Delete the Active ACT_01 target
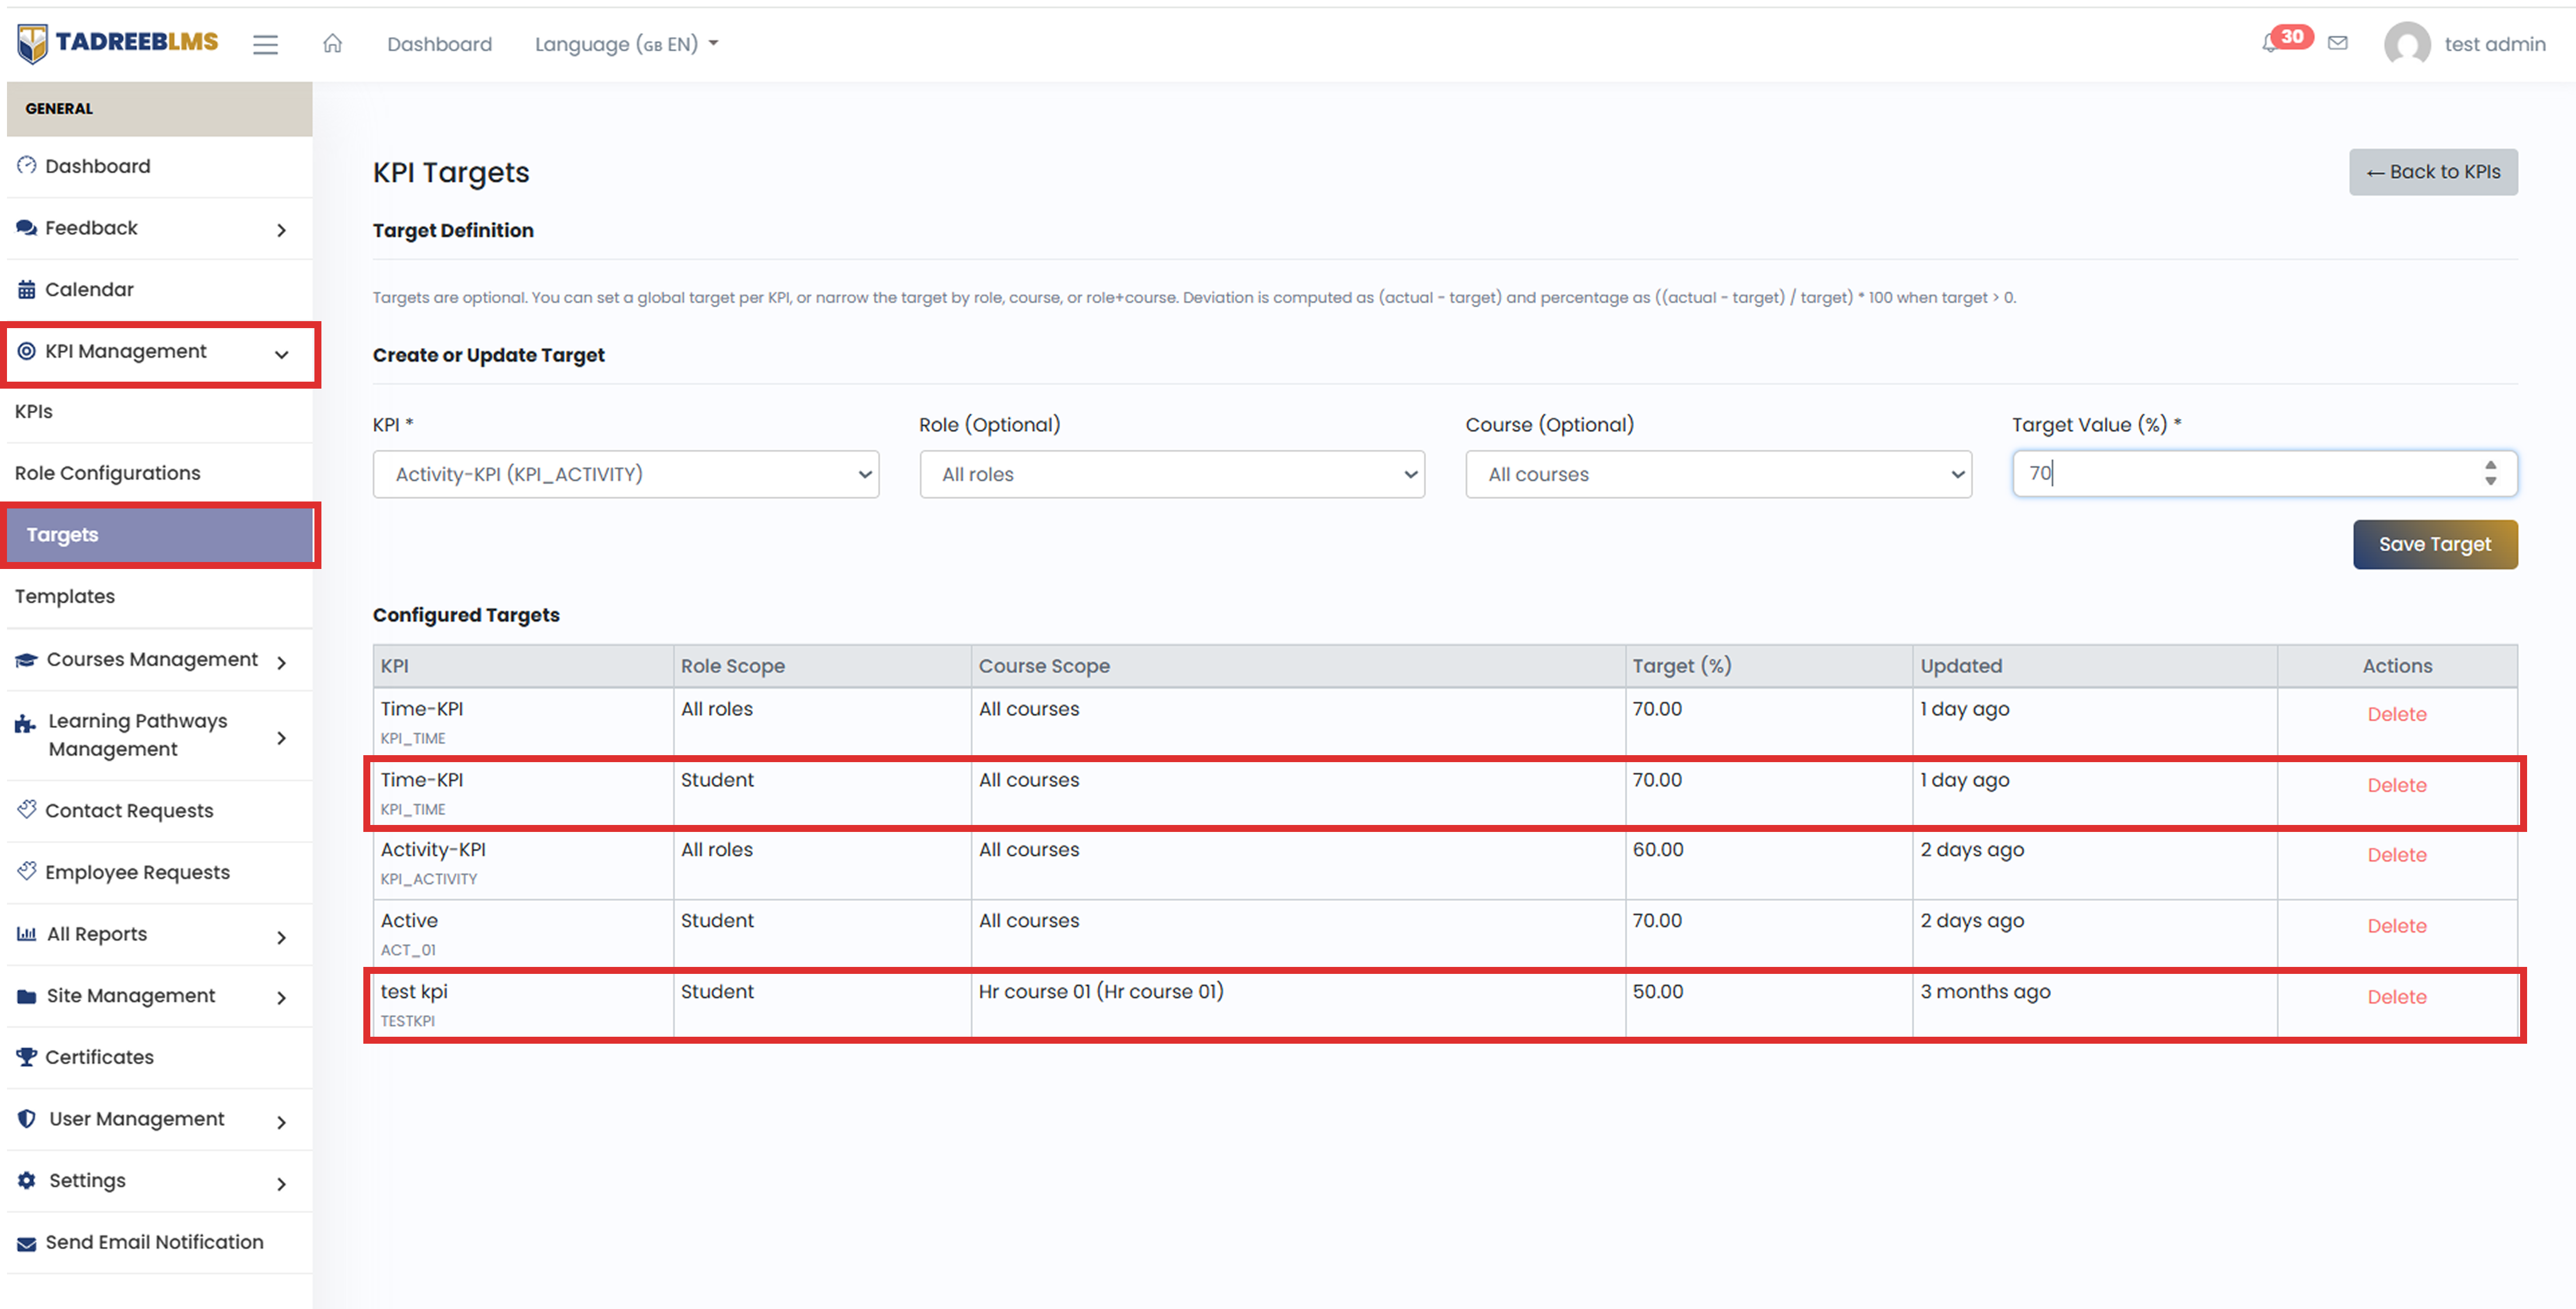 (x=2397, y=926)
